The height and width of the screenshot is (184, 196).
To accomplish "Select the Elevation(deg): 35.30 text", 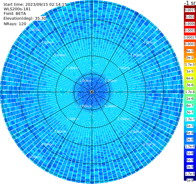I will 25,18.
